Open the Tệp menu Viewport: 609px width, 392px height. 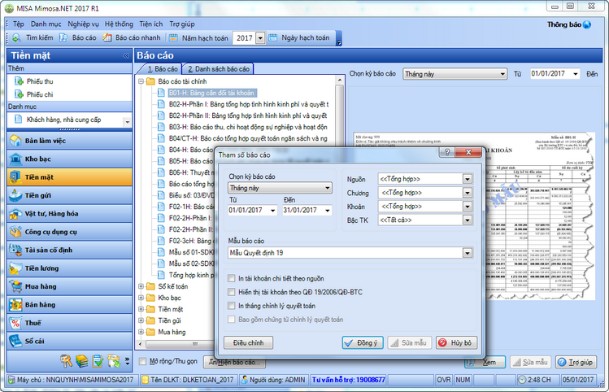pos(18,24)
